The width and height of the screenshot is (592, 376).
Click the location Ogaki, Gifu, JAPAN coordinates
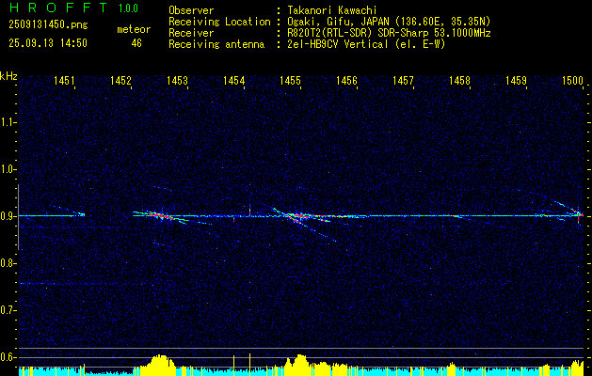click(389, 22)
